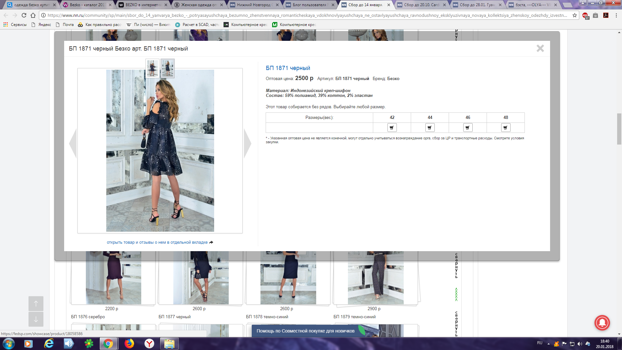Open БП 1871 черный title link
This screenshot has height=350, width=622.
[288, 68]
